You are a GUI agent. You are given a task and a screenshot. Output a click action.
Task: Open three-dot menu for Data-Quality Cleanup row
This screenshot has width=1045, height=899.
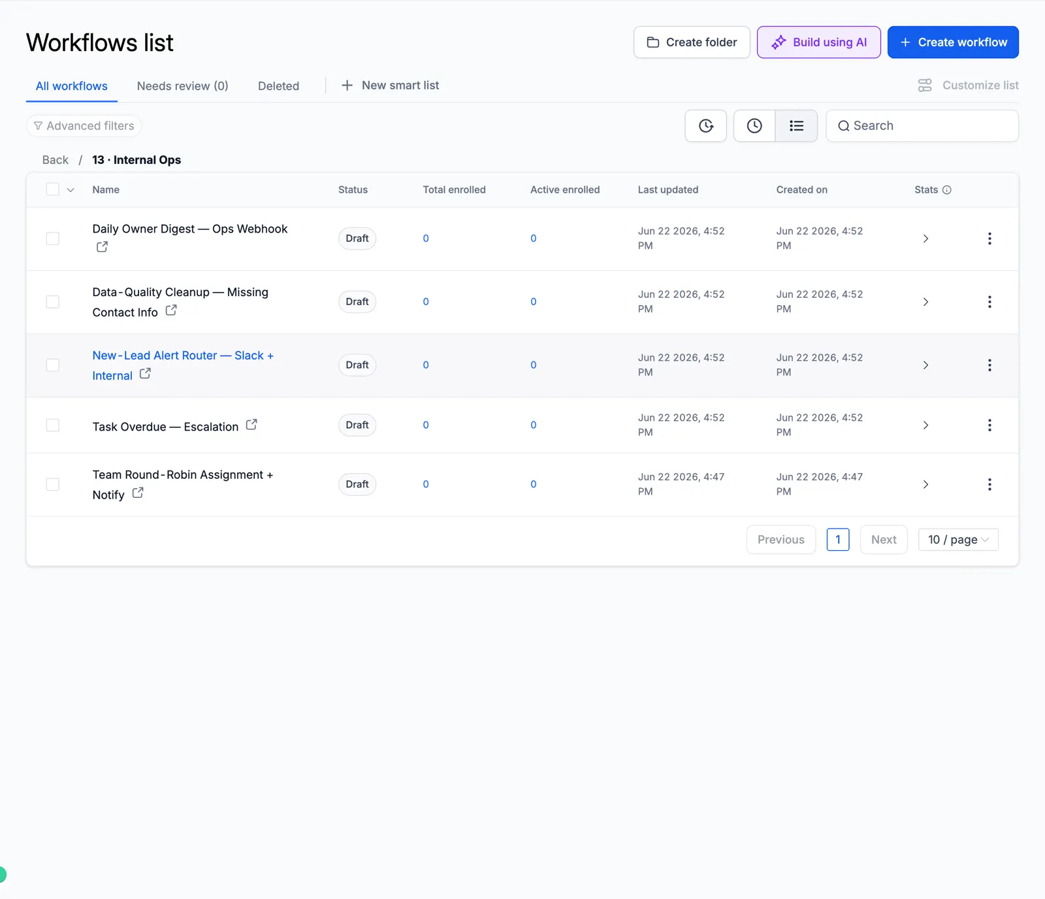click(989, 302)
